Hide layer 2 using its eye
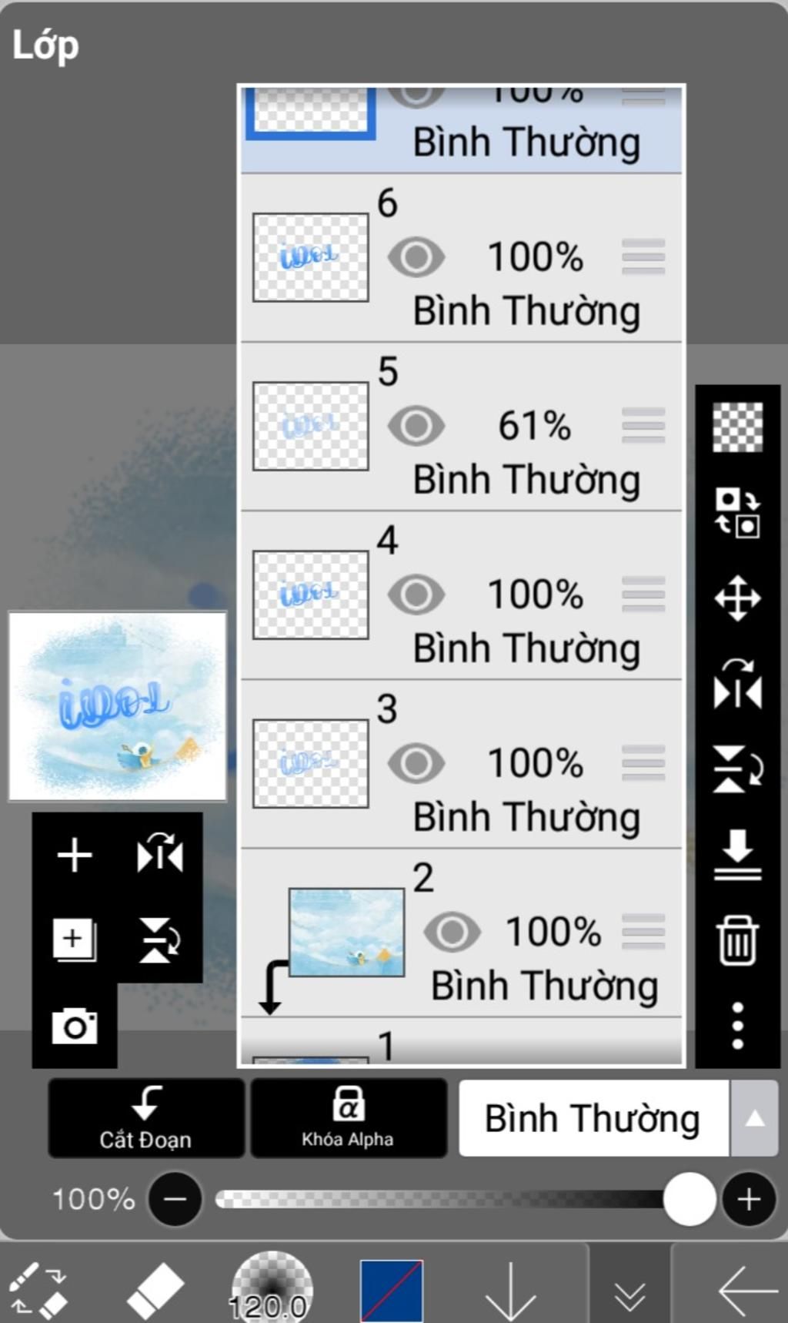Image resolution: width=788 pixels, height=1323 pixels. coord(452,932)
